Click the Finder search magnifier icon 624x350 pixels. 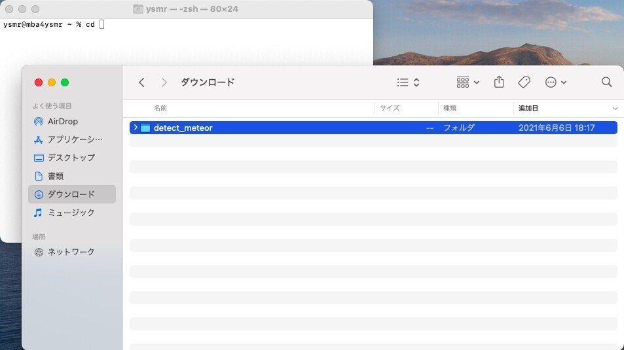[606, 82]
